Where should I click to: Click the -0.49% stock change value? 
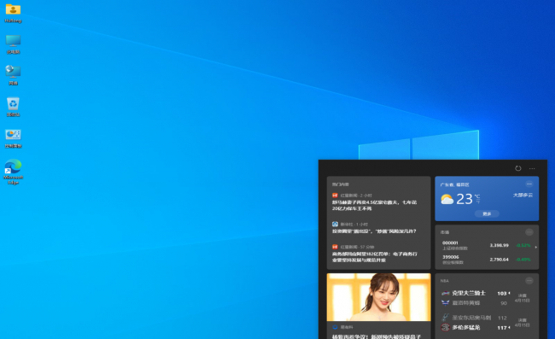[523, 260]
